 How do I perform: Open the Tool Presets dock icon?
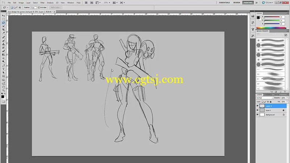(x=253, y=35)
